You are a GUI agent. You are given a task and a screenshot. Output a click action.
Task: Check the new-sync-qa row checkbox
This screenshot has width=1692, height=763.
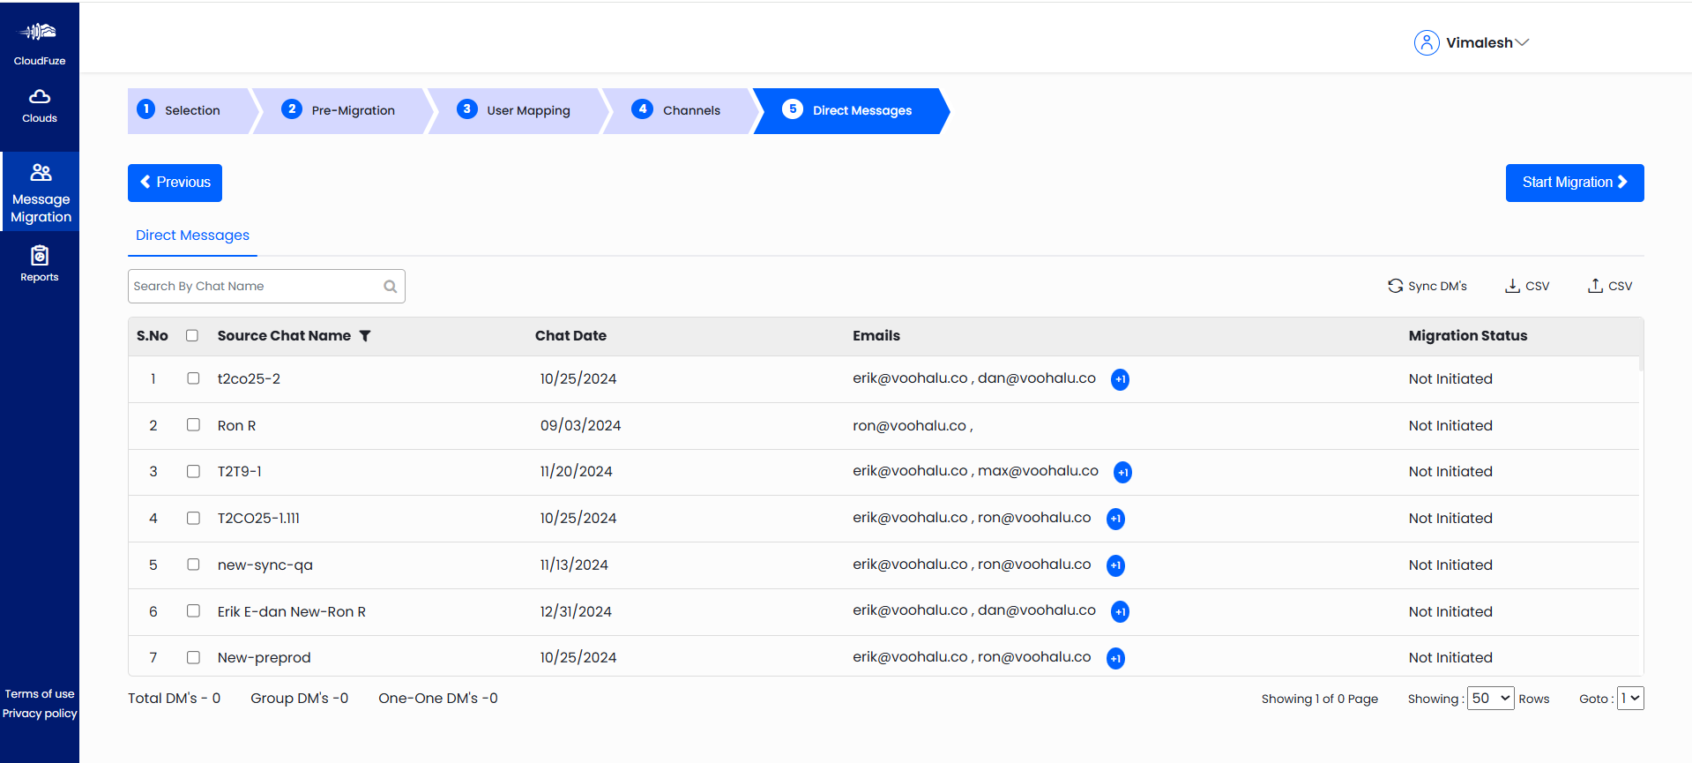(x=193, y=565)
